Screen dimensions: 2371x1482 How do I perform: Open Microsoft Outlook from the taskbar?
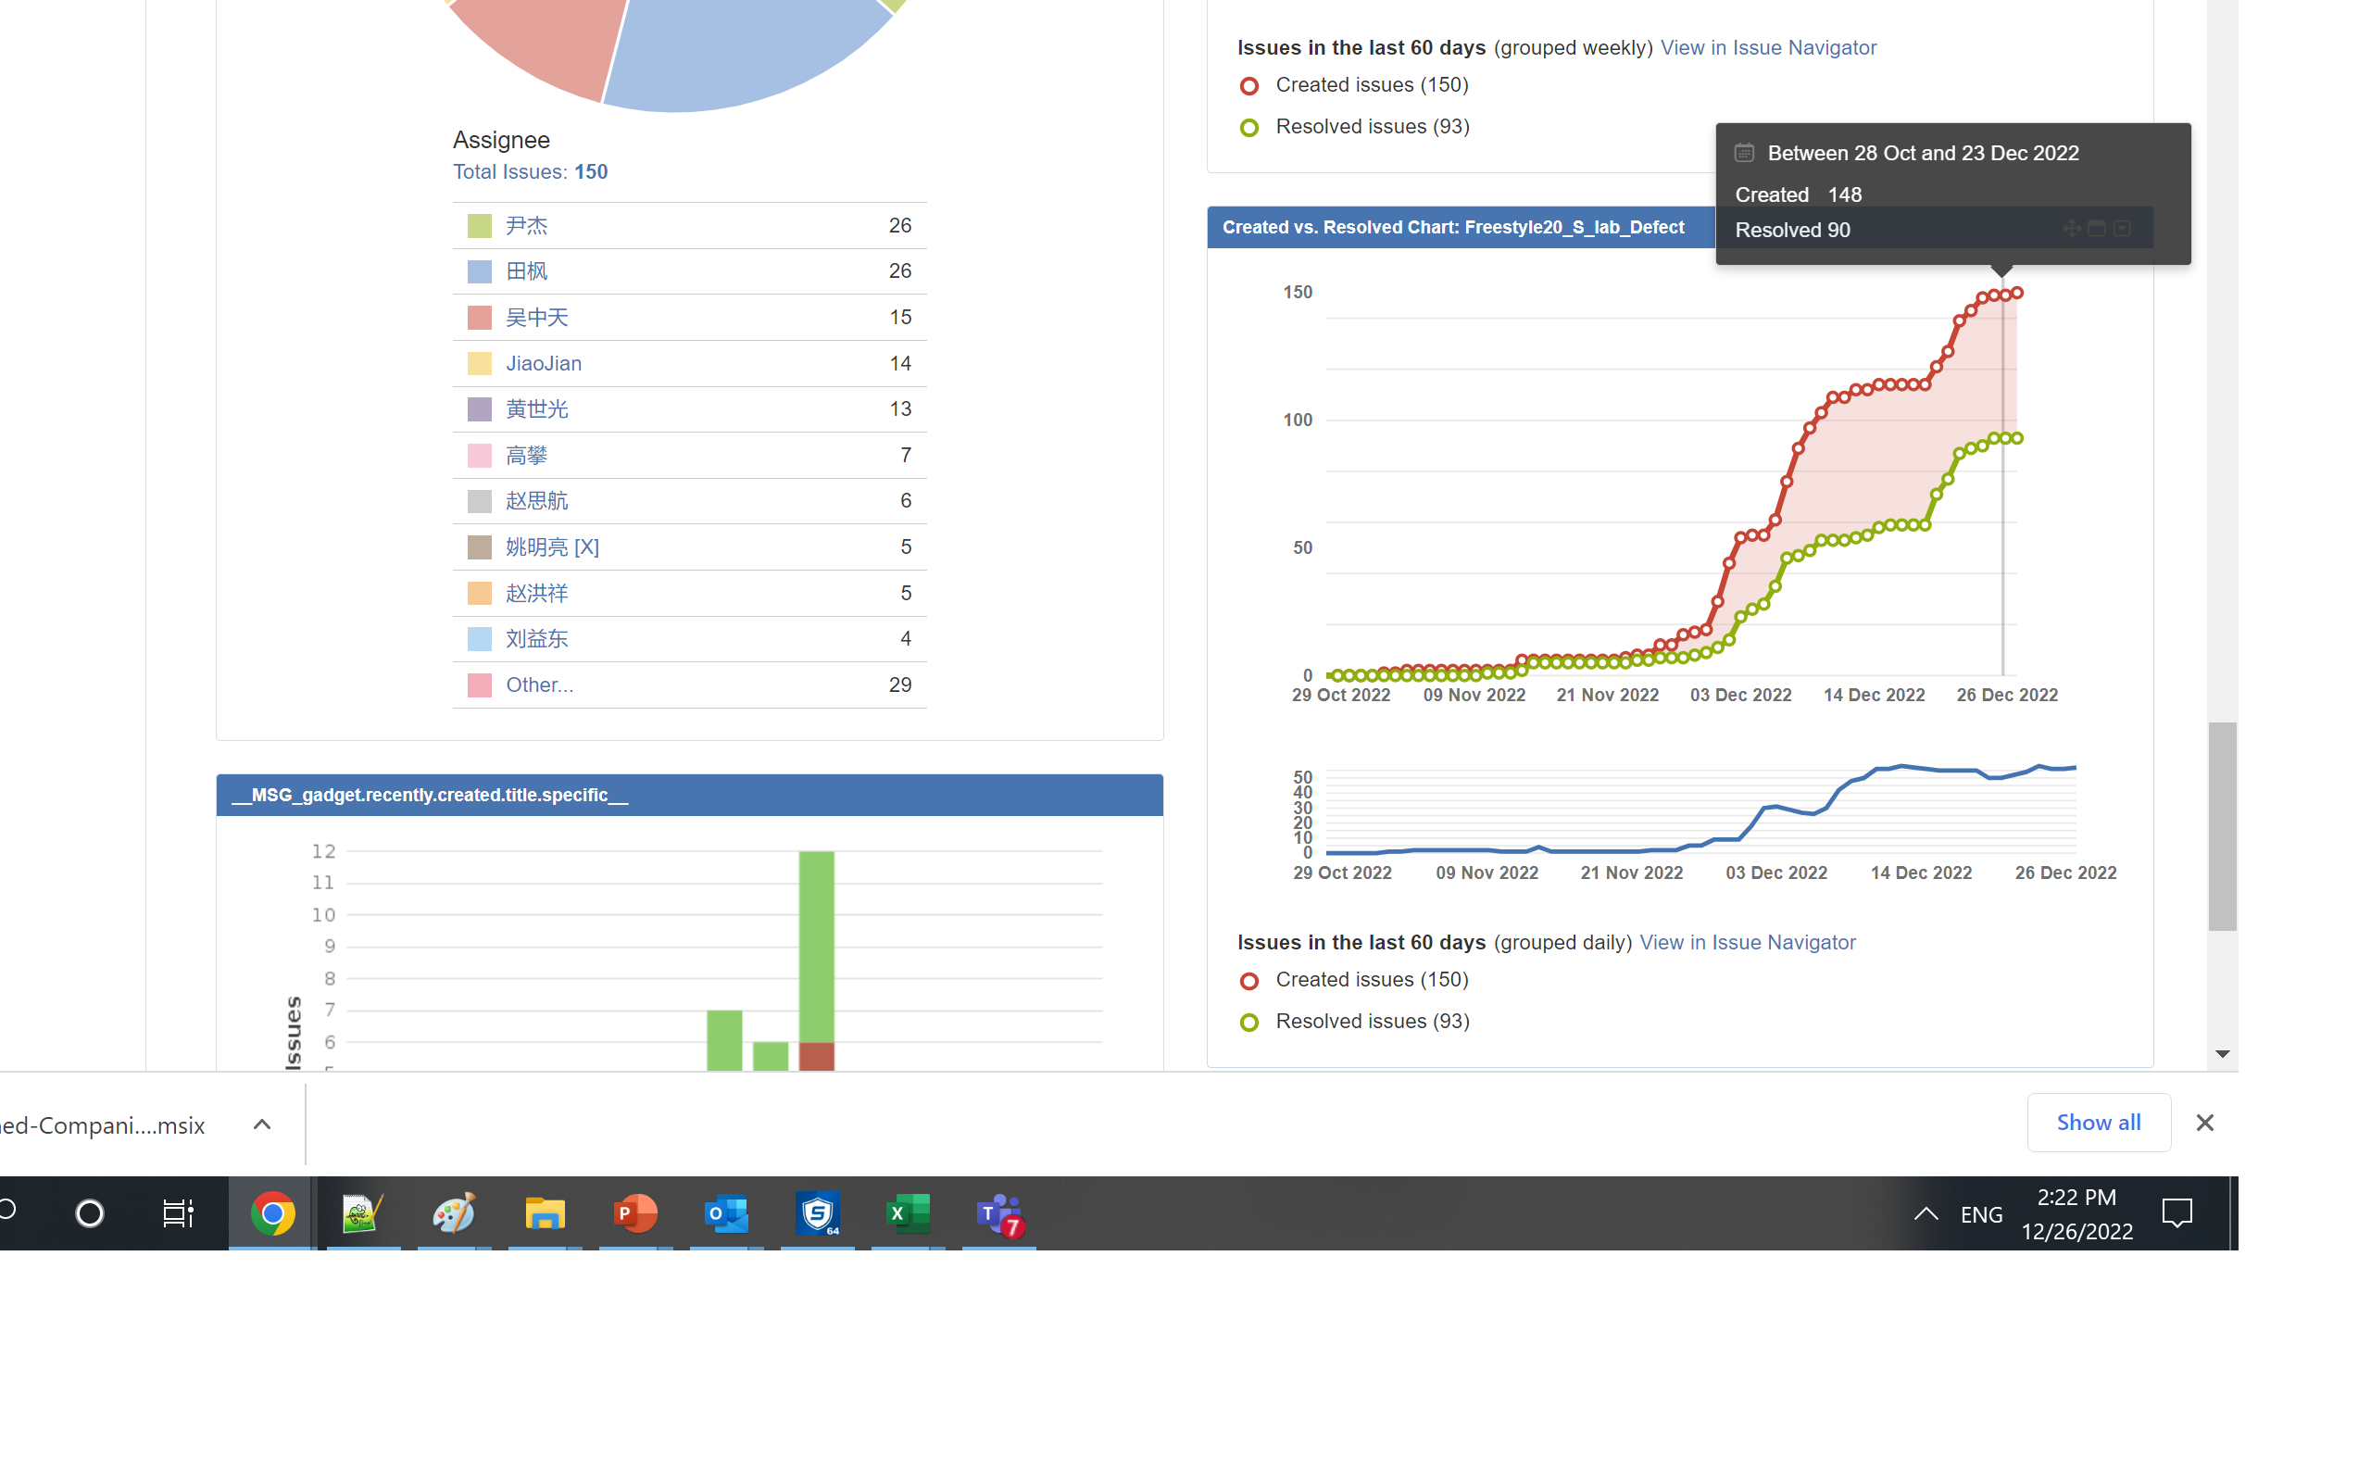(726, 1213)
